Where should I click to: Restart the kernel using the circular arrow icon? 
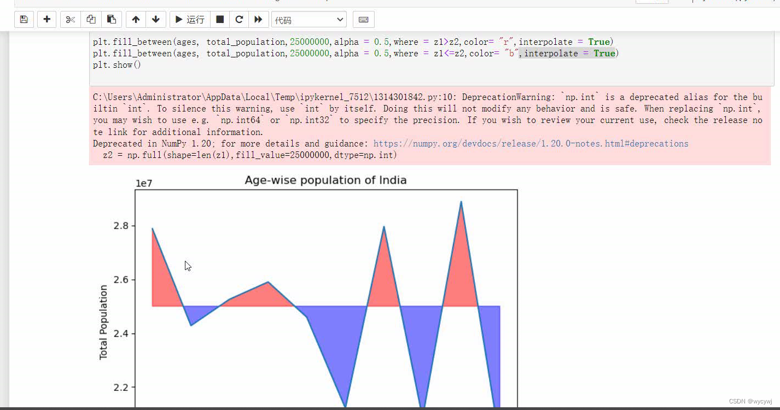[239, 19]
